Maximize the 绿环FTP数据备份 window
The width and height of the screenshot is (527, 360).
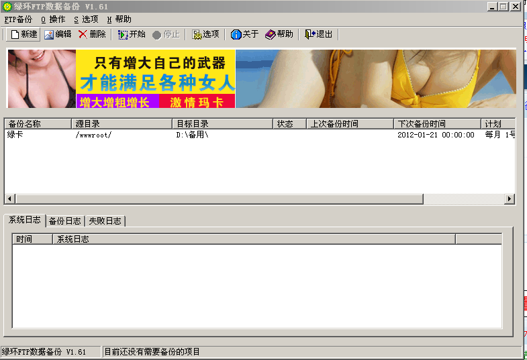(504, 7)
